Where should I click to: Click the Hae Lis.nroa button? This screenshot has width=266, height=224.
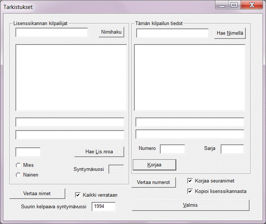click(x=99, y=151)
